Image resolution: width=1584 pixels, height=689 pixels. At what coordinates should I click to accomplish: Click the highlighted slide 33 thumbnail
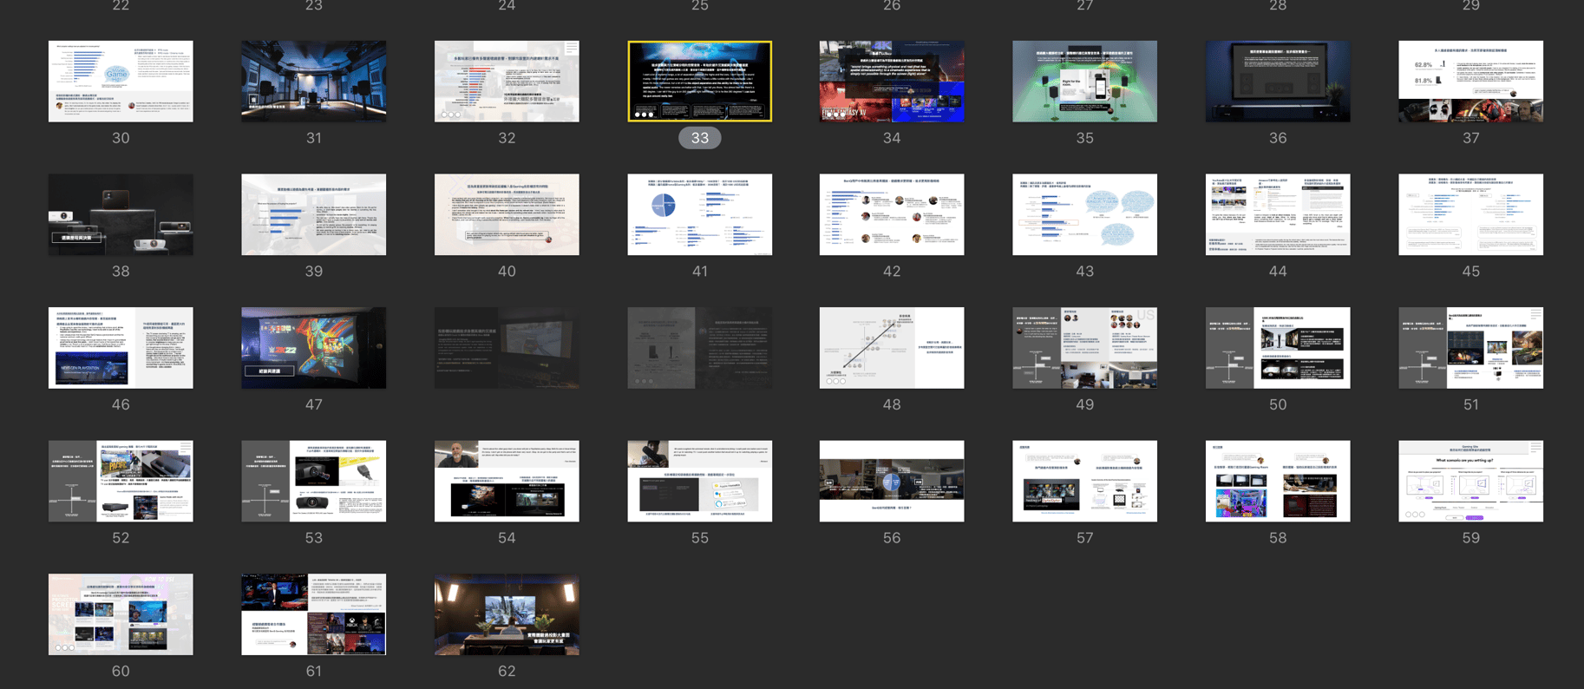pyautogui.click(x=700, y=82)
